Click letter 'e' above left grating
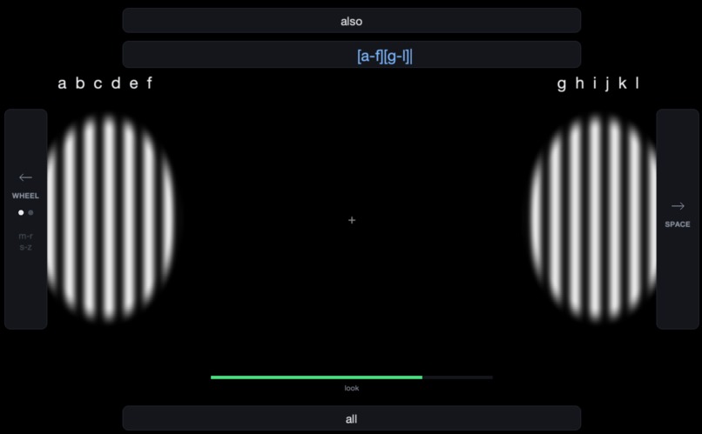Screen dimensions: 702x434 click(x=133, y=83)
